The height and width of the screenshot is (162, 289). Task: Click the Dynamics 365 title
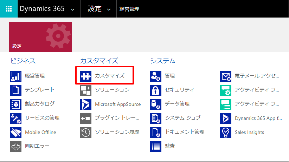[42, 9]
